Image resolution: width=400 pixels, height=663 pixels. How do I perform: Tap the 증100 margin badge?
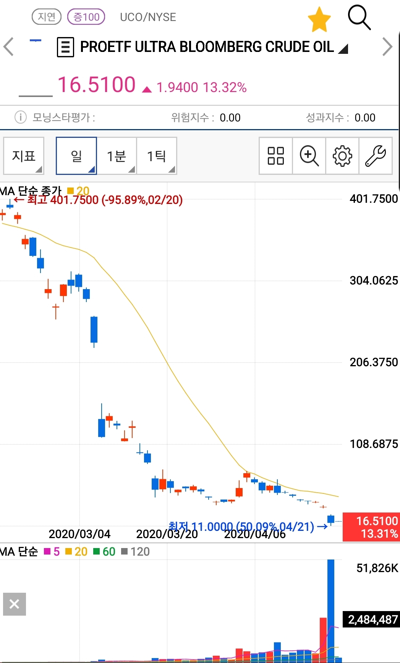tap(86, 17)
